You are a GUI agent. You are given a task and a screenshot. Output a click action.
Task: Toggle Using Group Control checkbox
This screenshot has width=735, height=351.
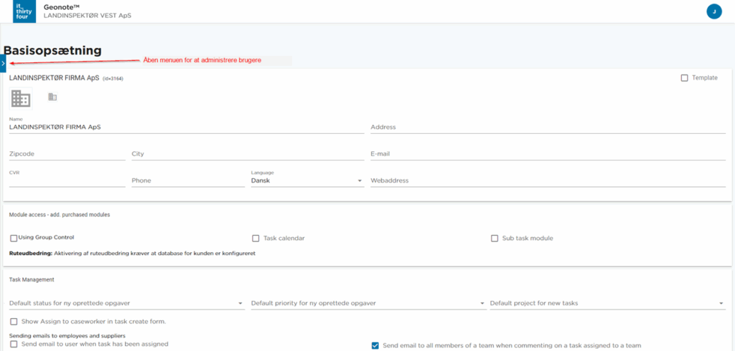point(14,238)
